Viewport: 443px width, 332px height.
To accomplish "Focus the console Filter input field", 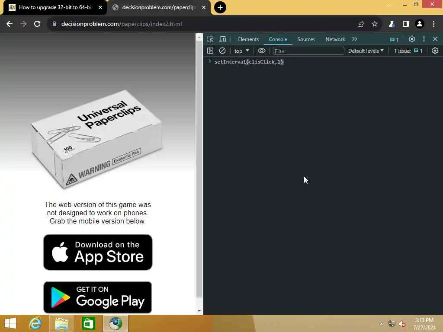I will (308, 51).
